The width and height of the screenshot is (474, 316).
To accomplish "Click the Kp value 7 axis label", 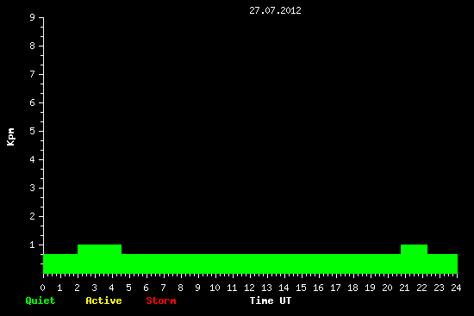I will [x=33, y=74].
